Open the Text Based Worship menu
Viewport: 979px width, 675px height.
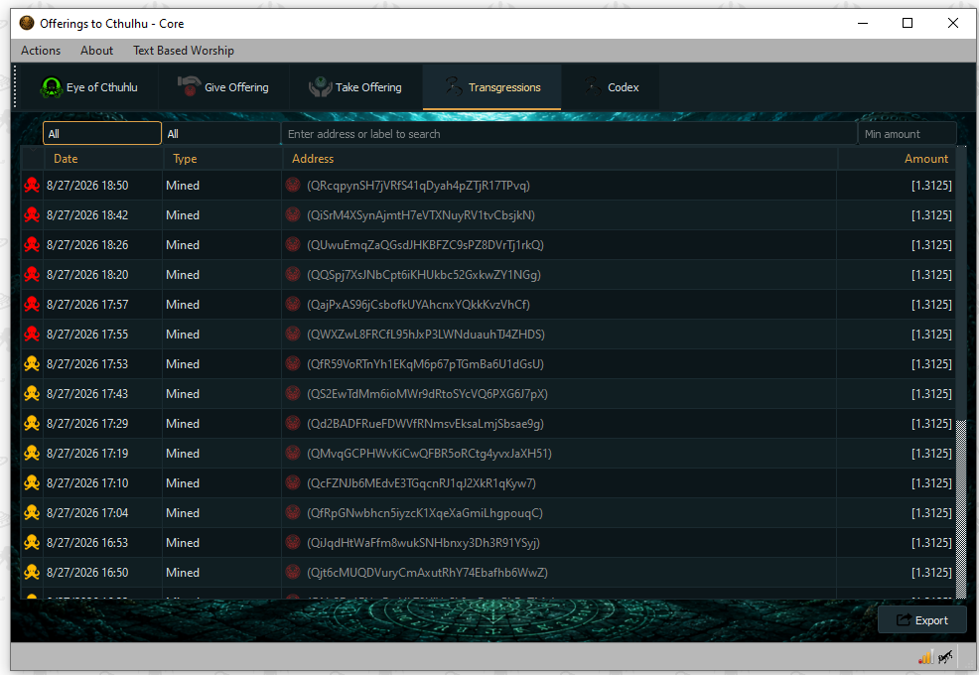point(184,51)
